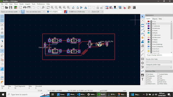
Task: Save the board with the floppy disk icon
Action: (x=11, y=7)
